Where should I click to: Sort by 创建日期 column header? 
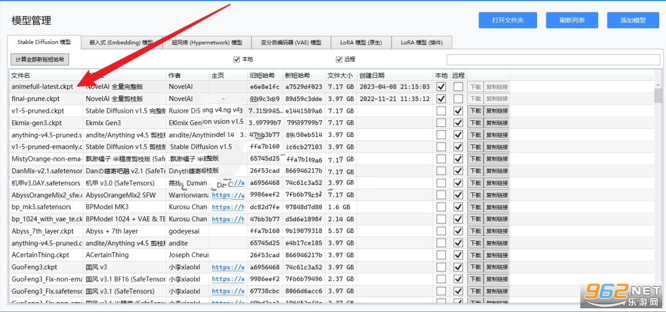(395, 75)
